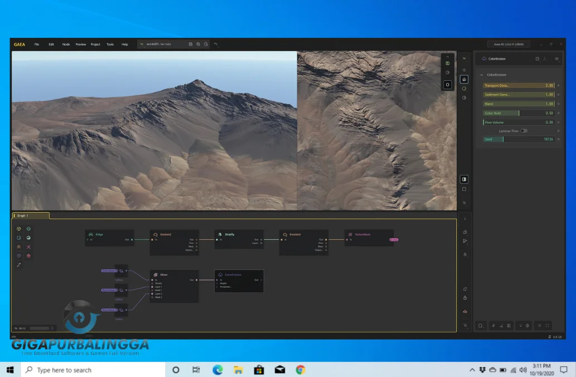Open the Windows Start menu

tap(10, 370)
